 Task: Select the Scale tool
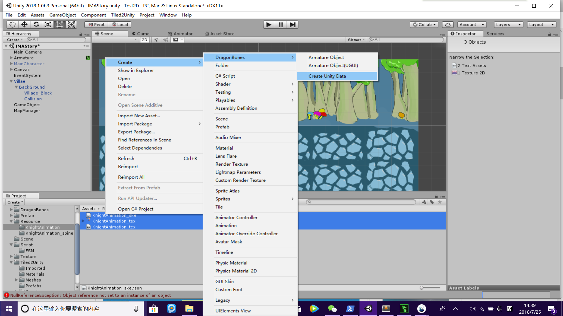(x=48, y=25)
